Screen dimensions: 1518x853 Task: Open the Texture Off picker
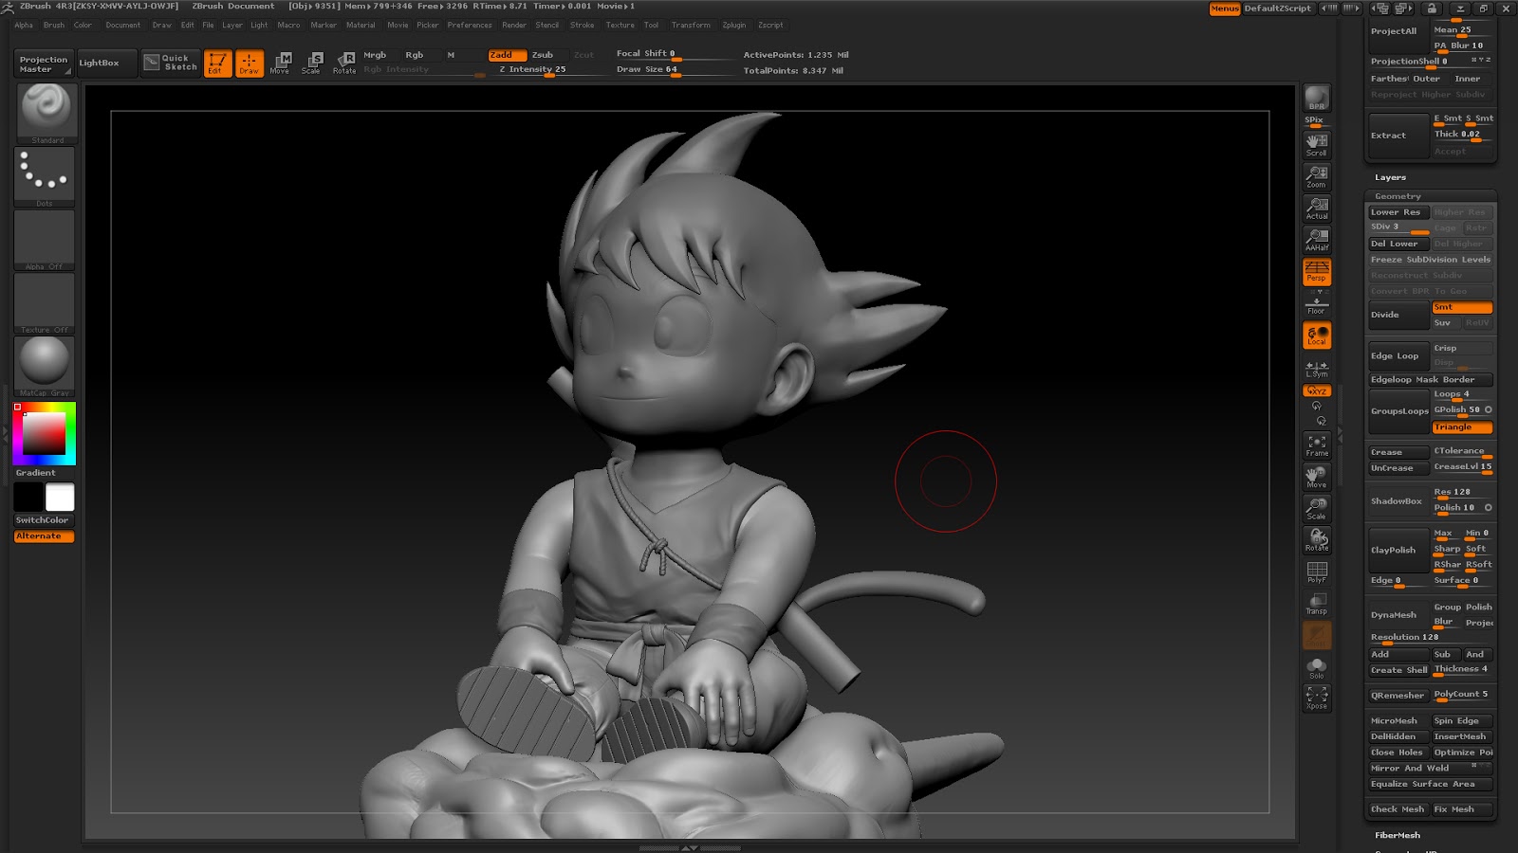[45, 303]
